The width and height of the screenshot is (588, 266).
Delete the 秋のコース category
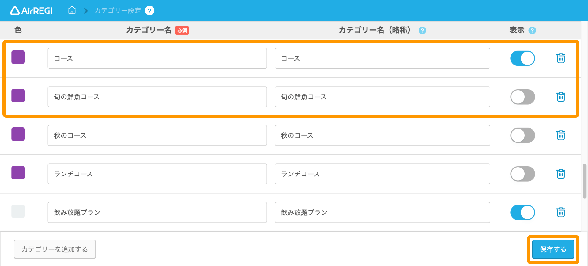point(561,135)
